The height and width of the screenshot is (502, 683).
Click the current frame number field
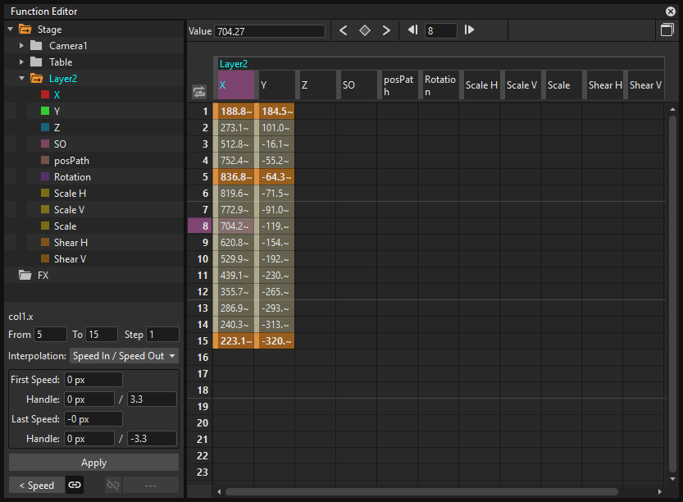[x=441, y=31]
